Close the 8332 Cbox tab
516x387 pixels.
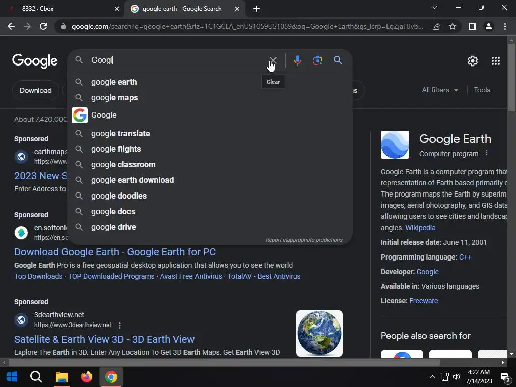pos(116,9)
